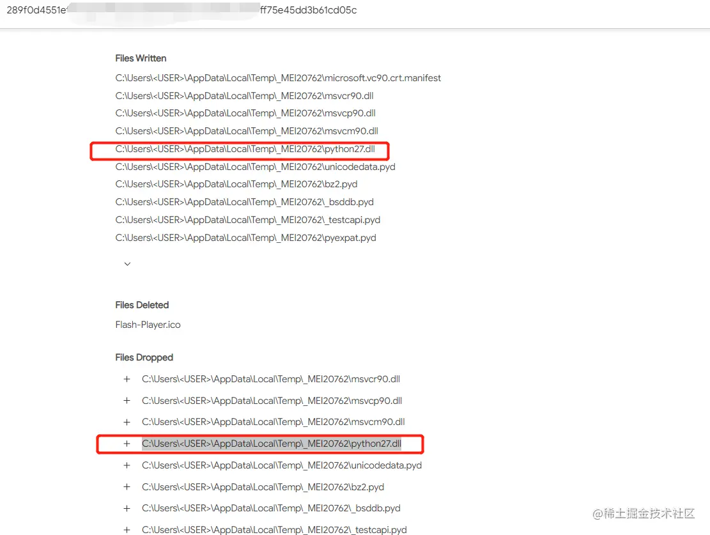The width and height of the screenshot is (710, 535).
Task: Select the dropped unicodedata.pyd path text
Action: [282, 465]
